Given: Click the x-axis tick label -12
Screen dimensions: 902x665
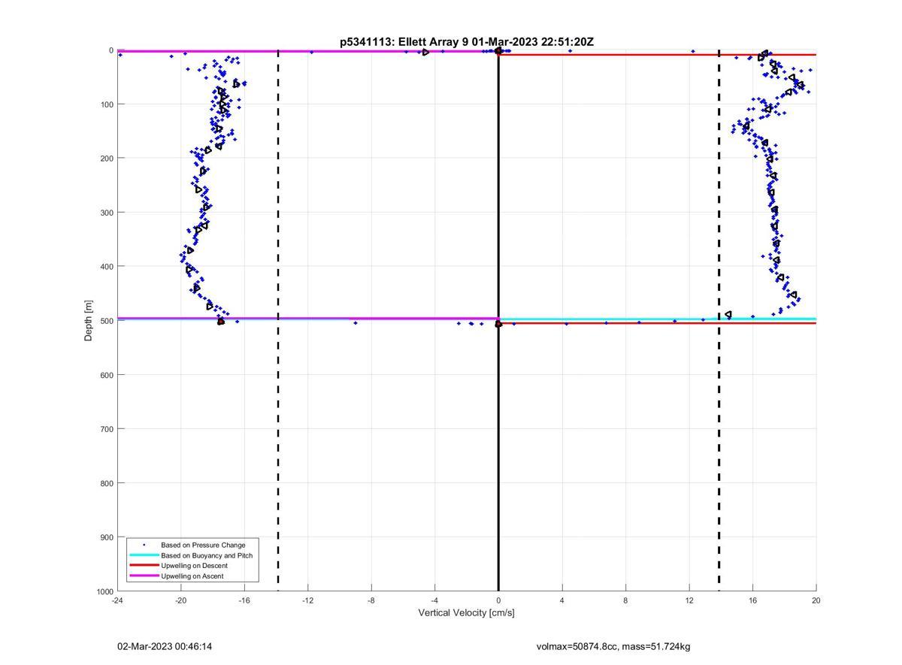Looking at the screenshot, I should 307,600.
